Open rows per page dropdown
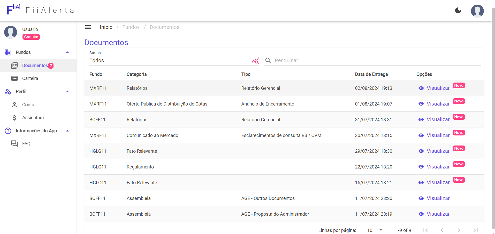This screenshot has height=234, width=495. tap(375, 230)
